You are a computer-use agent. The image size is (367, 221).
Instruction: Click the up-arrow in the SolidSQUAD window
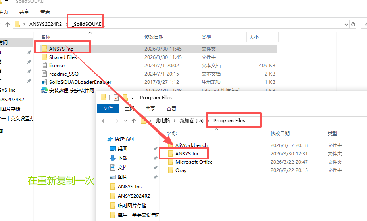tap(8, 24)
